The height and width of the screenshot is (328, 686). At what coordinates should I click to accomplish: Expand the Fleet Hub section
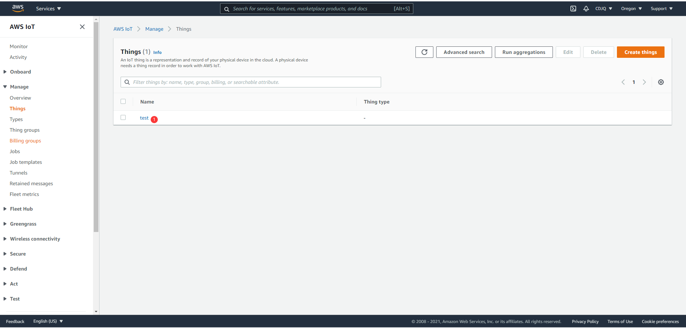click(x=5, y=209)
